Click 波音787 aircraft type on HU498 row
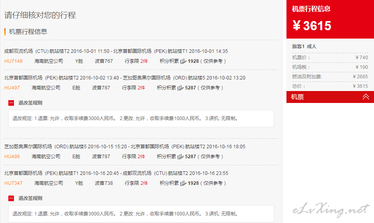The width and height of the screenshot is (374, 223). 101,157
